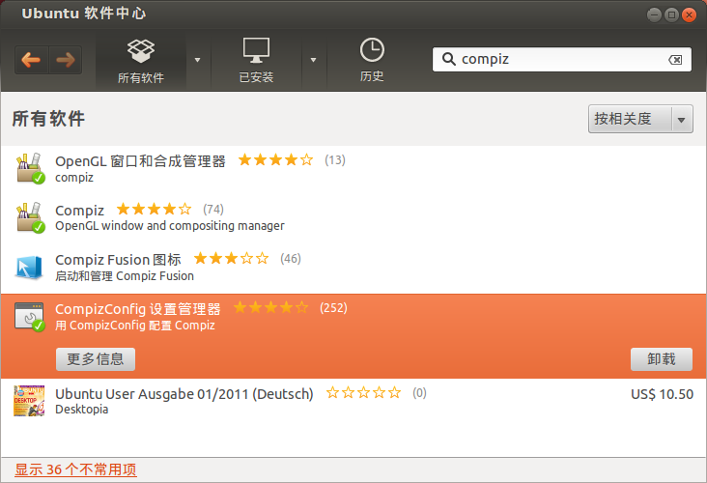Click the empty star rating of Ubuntu User Ausgabe
This screenshot has height=483, width=707.
363,393
